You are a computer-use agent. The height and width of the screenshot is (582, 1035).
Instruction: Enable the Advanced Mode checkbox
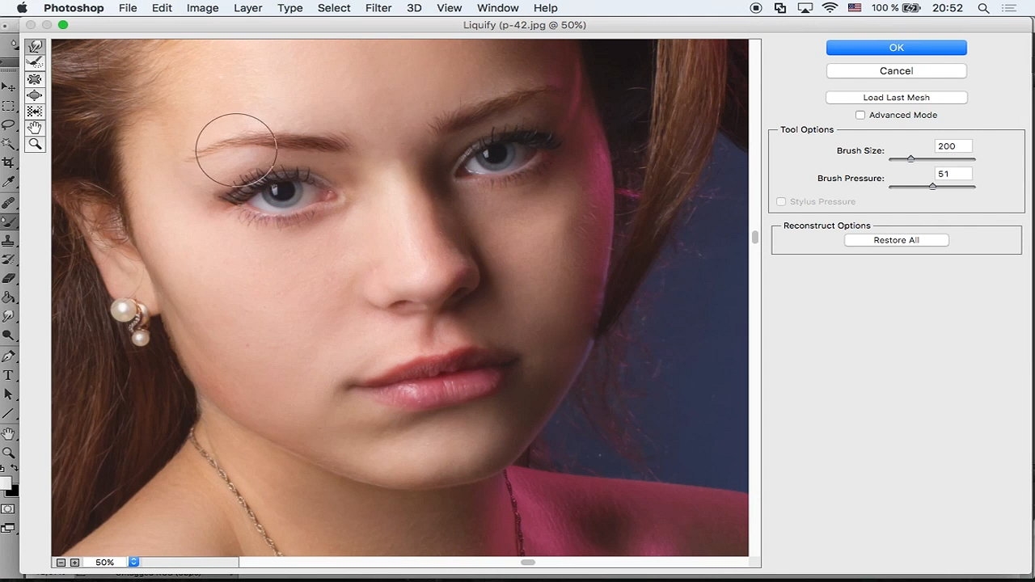pyautogui.click(x=860, y=115)
